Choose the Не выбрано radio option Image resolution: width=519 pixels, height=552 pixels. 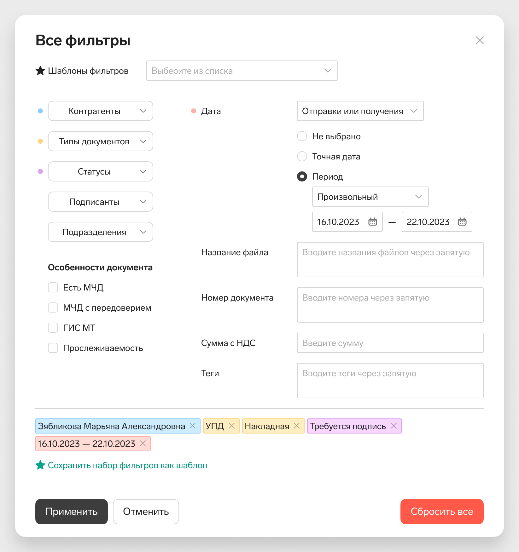302,136
